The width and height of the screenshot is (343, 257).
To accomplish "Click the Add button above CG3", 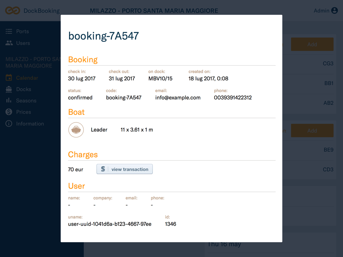I will (312, 45).
